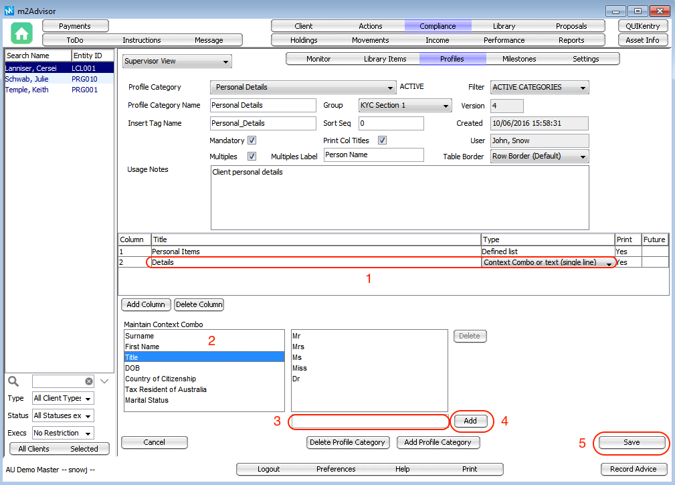Toggle the Print Col Titles checkbox
Image resolution: width=675 pixels, height=485 pixels.
tap(383, 140)
